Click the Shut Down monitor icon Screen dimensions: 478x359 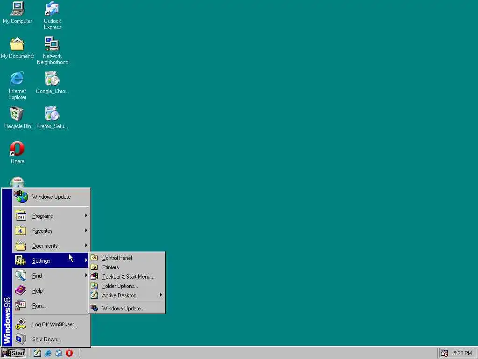pyautogui.click(x=21, y=339)
